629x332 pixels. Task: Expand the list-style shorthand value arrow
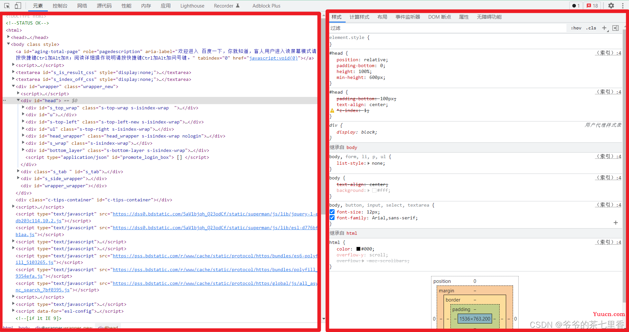(x=369, y=163)
